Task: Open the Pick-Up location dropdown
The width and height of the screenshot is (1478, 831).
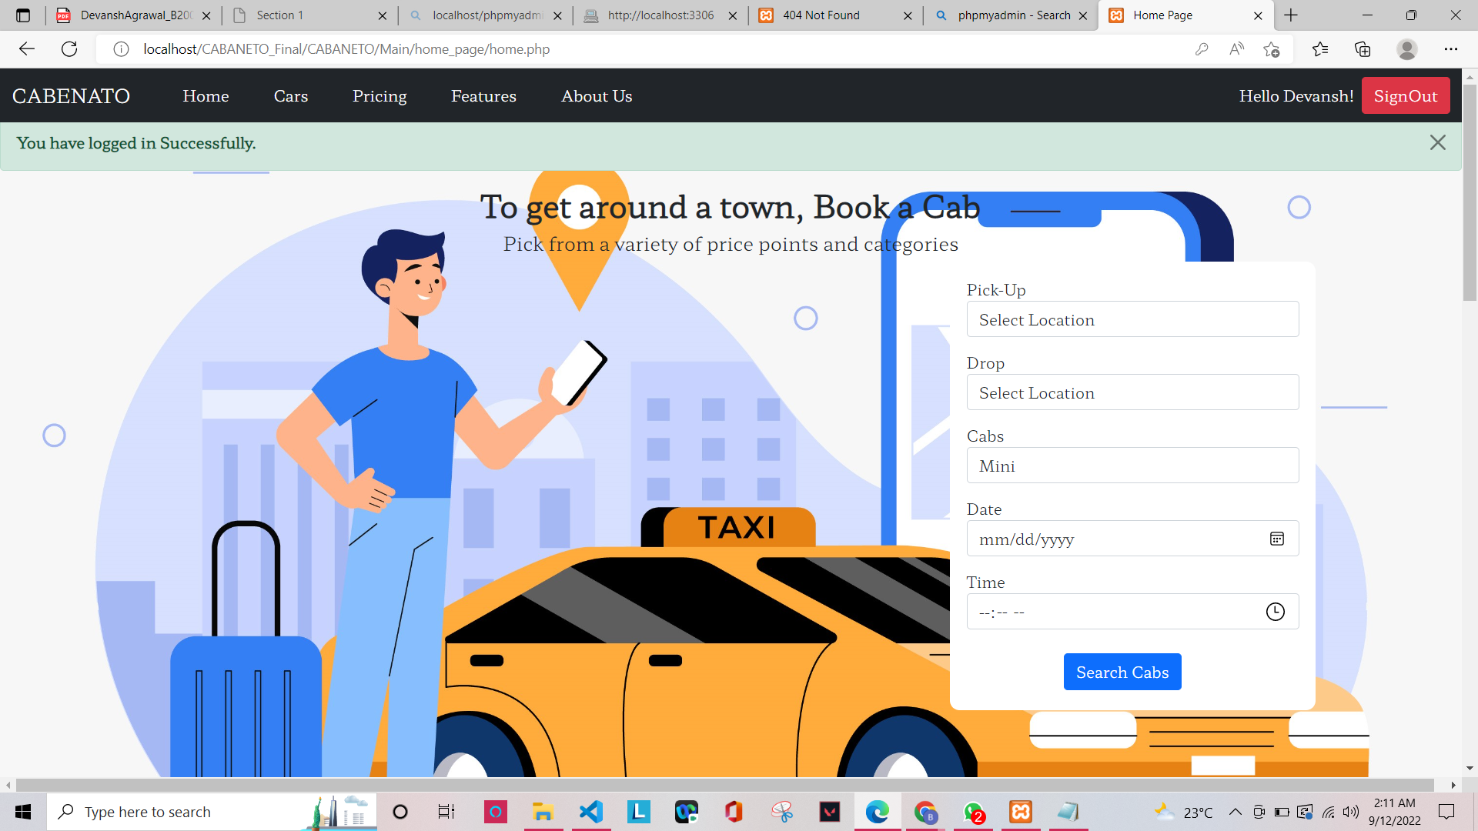Action: [1132, 319]
